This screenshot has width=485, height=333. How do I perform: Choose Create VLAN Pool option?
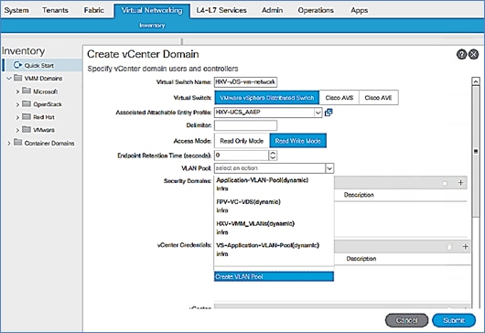[274, 276]
